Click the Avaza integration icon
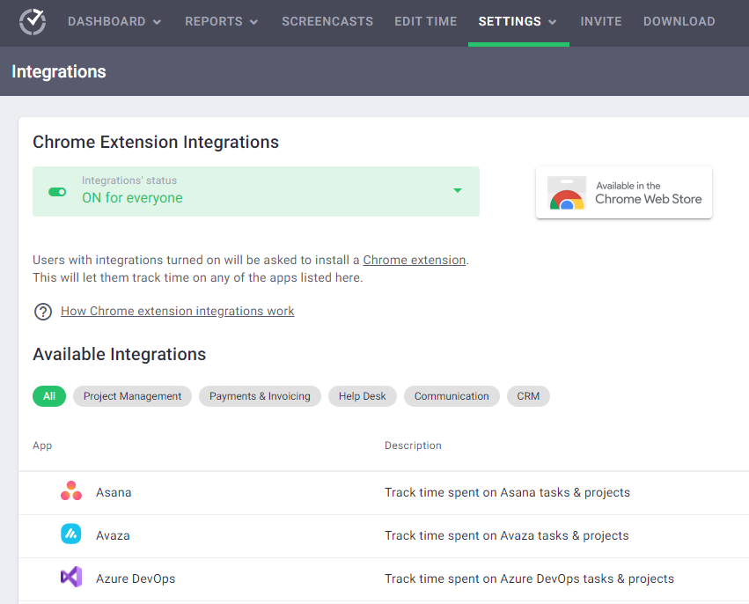 (x=70, y=534)
